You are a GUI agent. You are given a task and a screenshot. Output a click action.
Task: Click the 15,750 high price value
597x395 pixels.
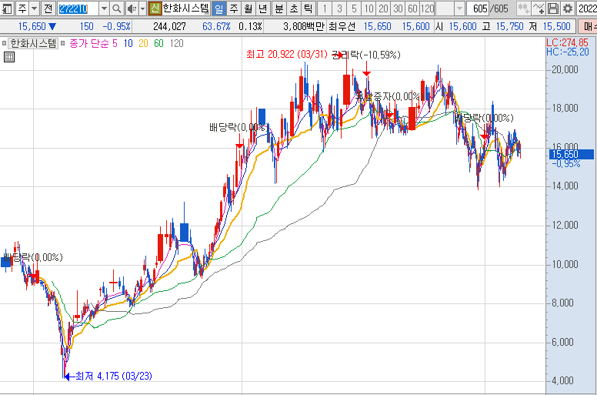pos(509,26)
